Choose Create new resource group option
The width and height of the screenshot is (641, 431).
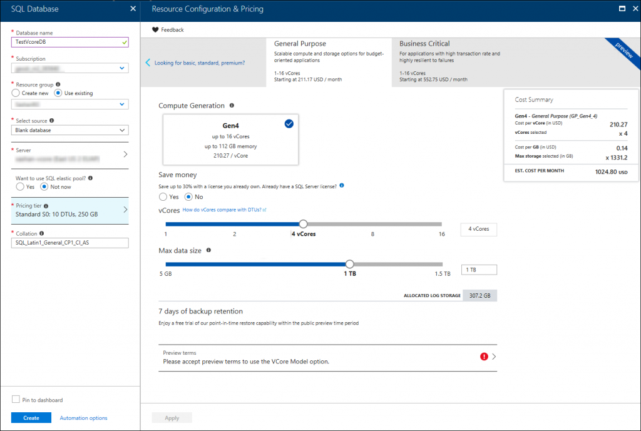coord(16,93)
